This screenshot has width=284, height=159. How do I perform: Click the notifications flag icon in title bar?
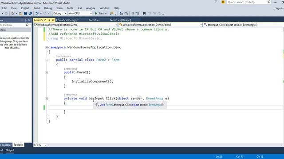216,2
